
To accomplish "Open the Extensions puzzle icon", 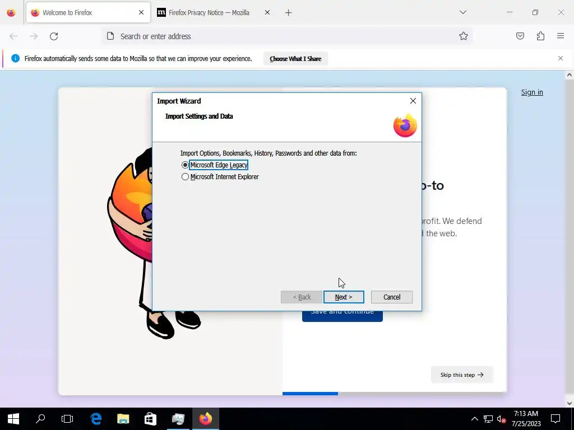I will coord(540,36).
